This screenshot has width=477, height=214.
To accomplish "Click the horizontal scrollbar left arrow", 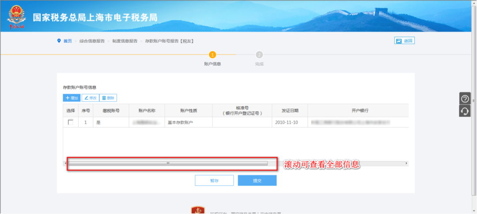I will pyautogui.click(x=66, y=163).
